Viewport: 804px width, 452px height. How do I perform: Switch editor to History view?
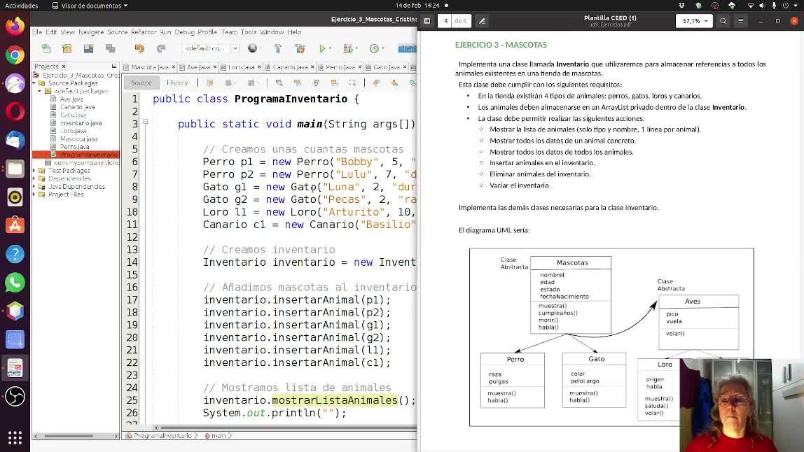(176, 83)
